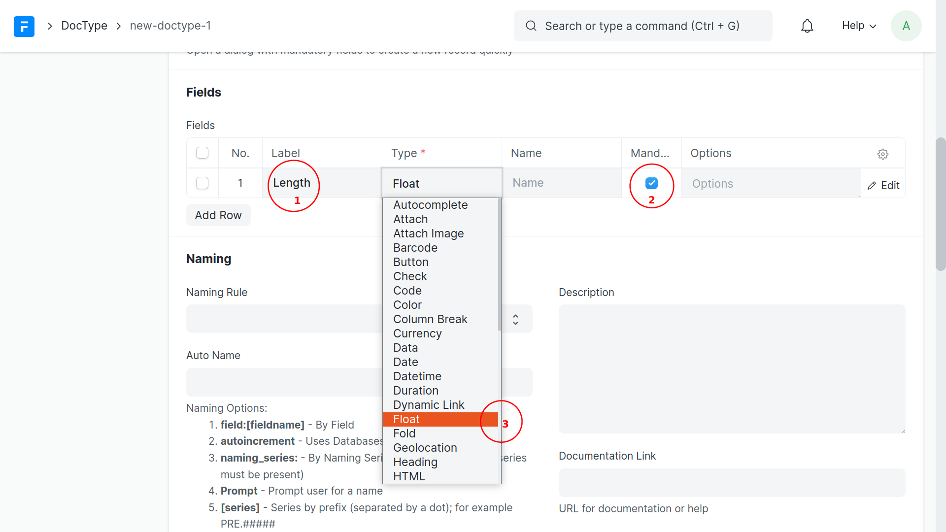Click the pencil Edit icon in row 1
This screenshot has width=946, height=532.
tap(872, 186)
